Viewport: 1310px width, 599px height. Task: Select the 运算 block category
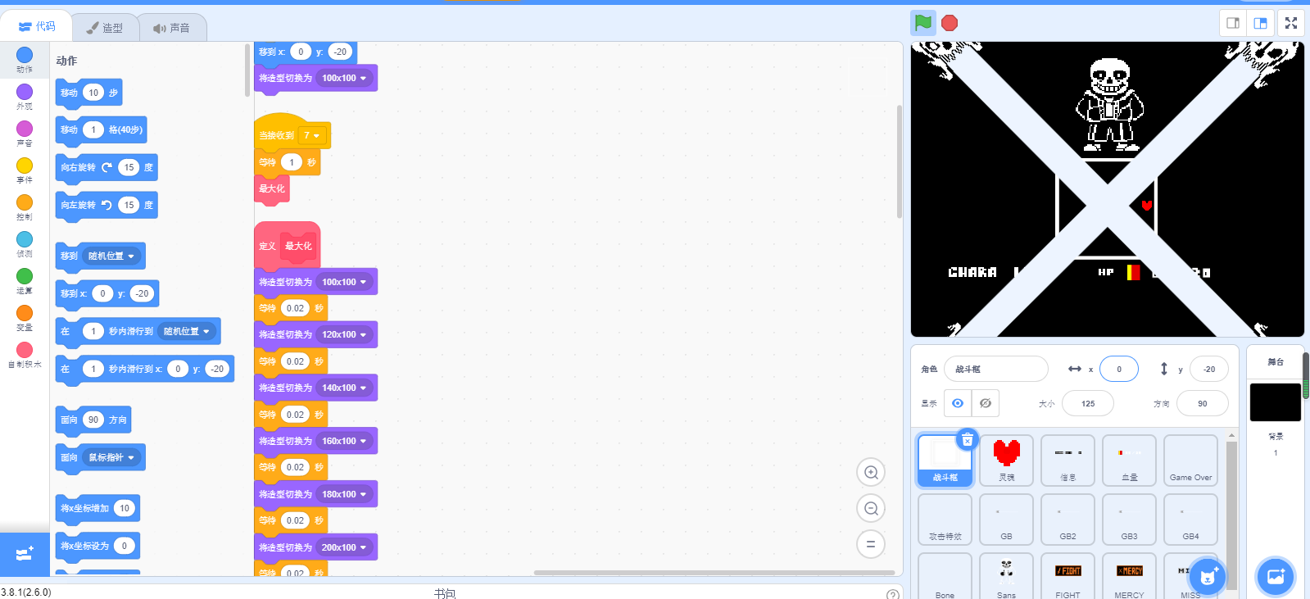click(25, 281)
